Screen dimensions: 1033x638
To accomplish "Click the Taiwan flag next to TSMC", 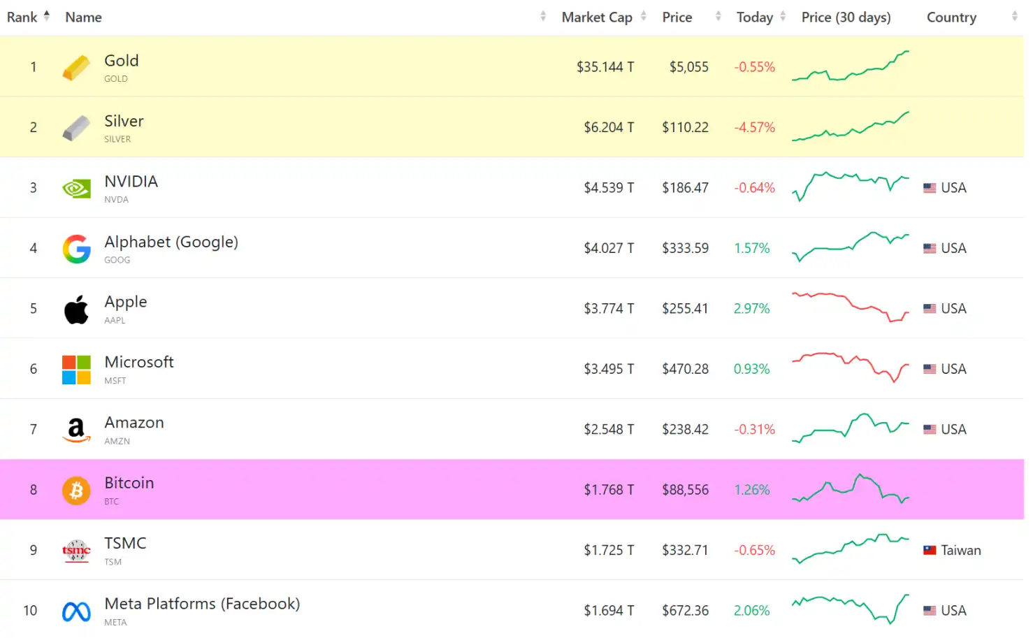I will (929, 551).
